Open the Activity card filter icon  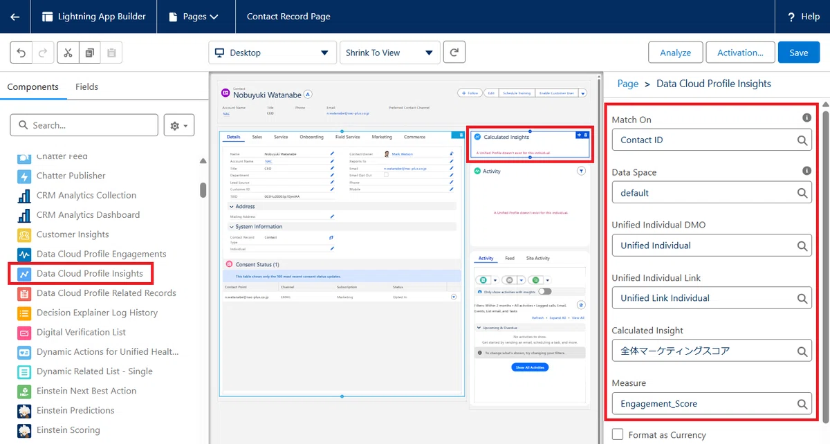[x=581, y=171]
